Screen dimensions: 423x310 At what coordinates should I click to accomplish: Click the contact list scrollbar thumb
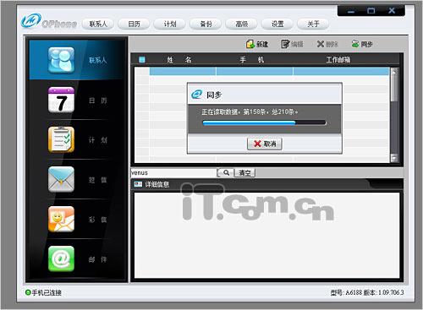pyautogui.click(x=394, y=88)
